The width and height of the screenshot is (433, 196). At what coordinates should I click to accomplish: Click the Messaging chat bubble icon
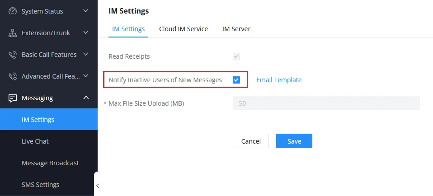click(13, 98)
